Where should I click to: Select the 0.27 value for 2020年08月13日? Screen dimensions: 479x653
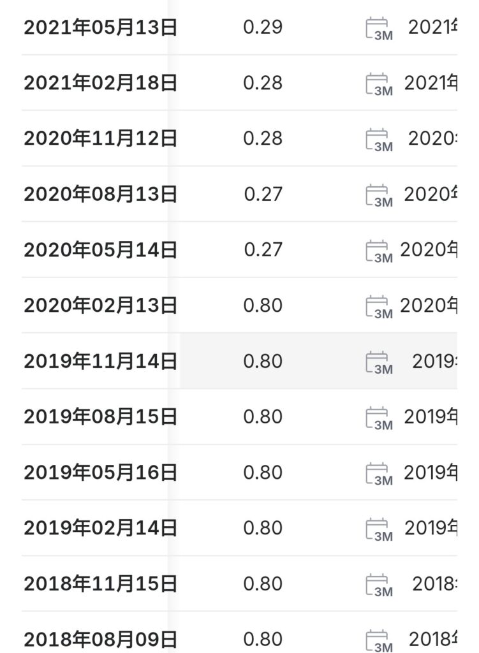pyautogui.click(x=263, y=194)
